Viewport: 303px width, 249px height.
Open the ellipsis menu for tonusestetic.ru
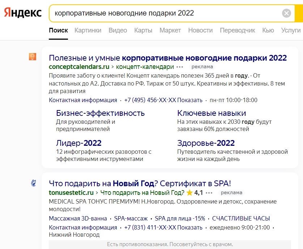click(208, 193)
